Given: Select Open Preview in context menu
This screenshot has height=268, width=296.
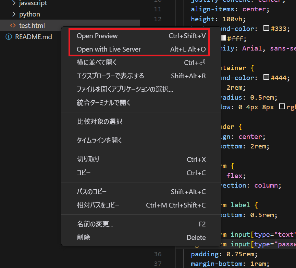Looking at the screenshot, I should [x=141, y=36].
